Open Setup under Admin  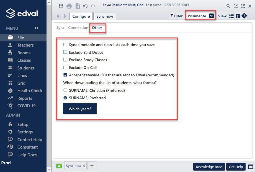tap(23, 124)
